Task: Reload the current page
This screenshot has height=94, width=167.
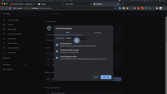Action: click(10, 8)
